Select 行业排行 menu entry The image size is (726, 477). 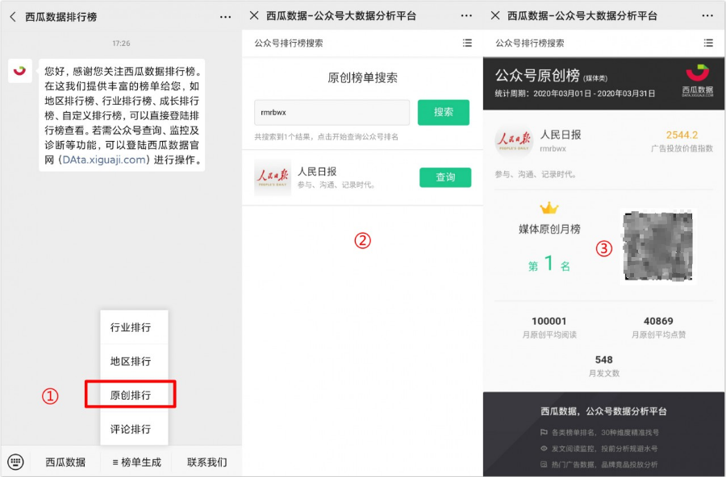134,327
